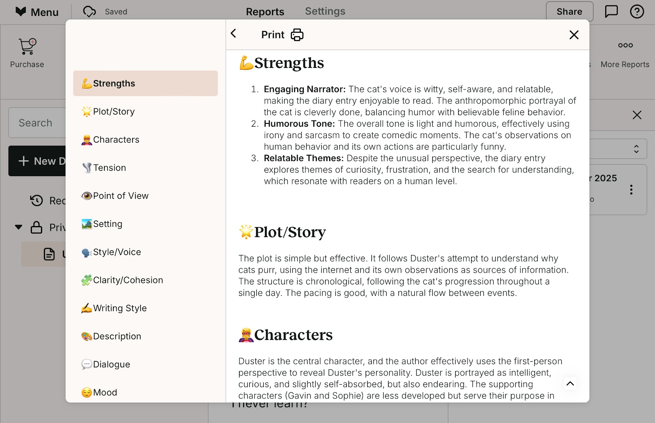Click the Print printer icon
The width and height of the screenshot is (655, 423).
pyautogui.click(x=297, y=35)
